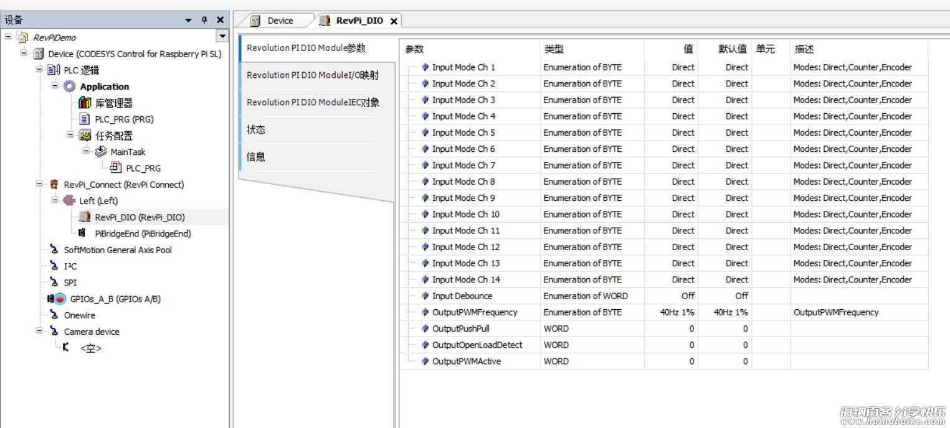Click the RevPi_Connect device icon
Screen dimensions: 950x428
coord(54,184)
